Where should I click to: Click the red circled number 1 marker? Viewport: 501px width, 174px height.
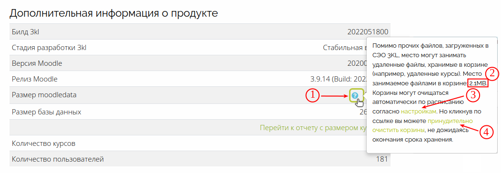click(x=312, y=95)
